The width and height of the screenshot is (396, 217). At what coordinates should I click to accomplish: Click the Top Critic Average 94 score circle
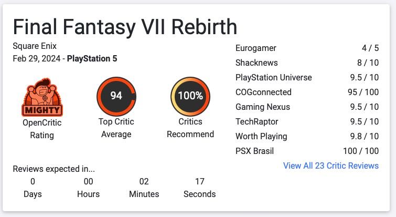point(116,95)
